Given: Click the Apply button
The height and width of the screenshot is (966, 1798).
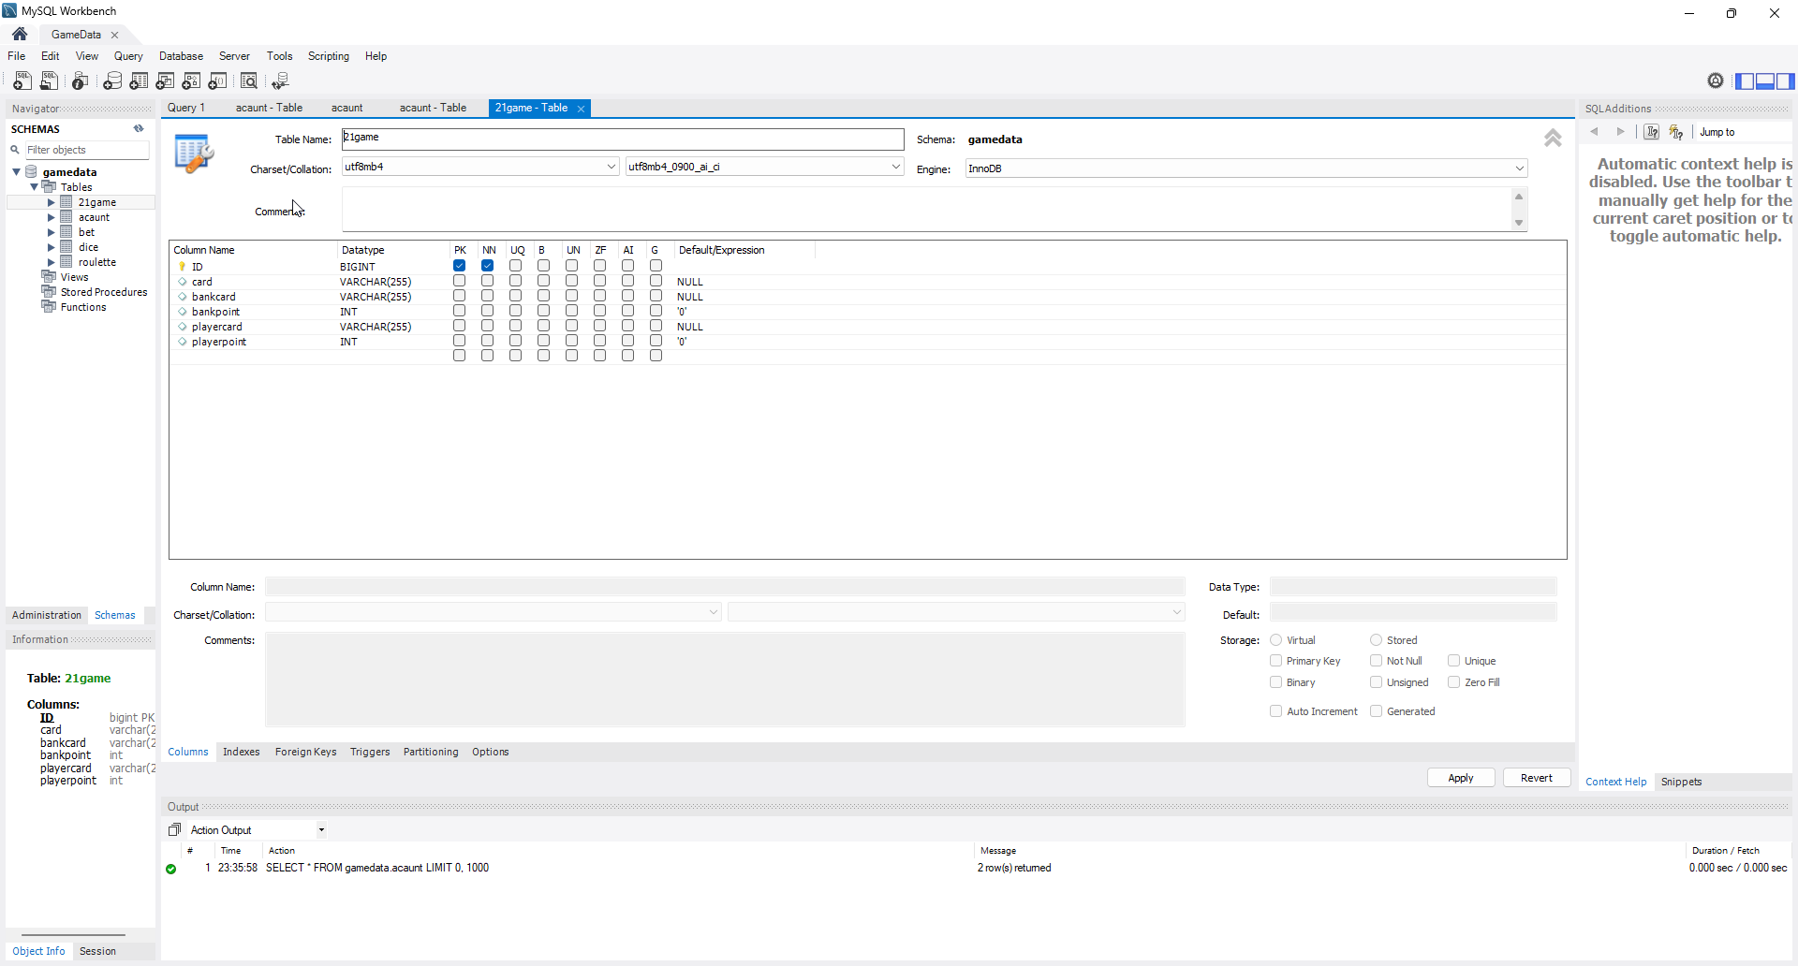Looking at the screenshot, I should 1461,778.
